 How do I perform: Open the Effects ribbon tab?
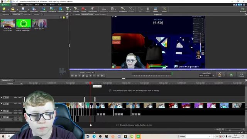(x=37, y=5)
